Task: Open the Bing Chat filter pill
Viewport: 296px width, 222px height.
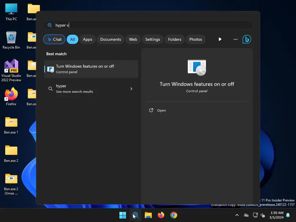Action: pyautogui.click(x=54, y=39)
